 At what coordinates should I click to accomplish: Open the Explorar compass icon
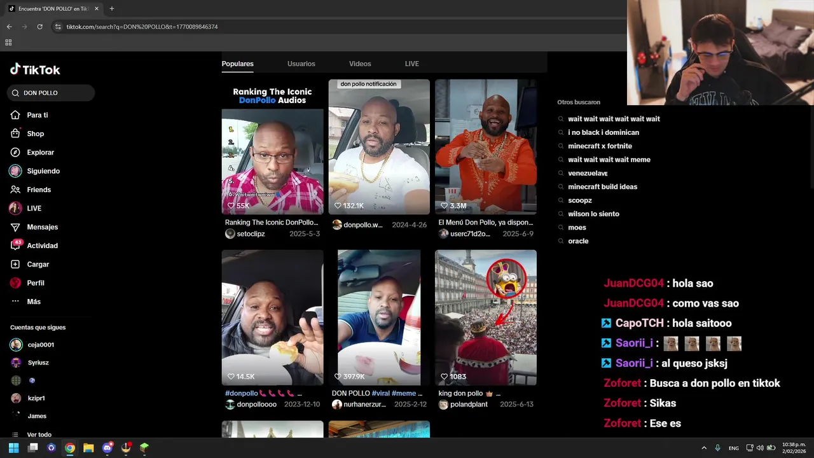[15, 153]
